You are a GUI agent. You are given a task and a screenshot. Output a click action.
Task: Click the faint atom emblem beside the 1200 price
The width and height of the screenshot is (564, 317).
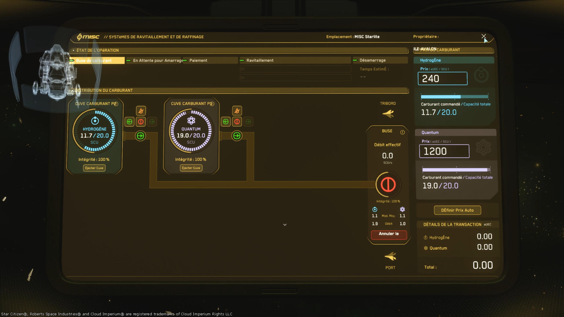coord(483,147)
